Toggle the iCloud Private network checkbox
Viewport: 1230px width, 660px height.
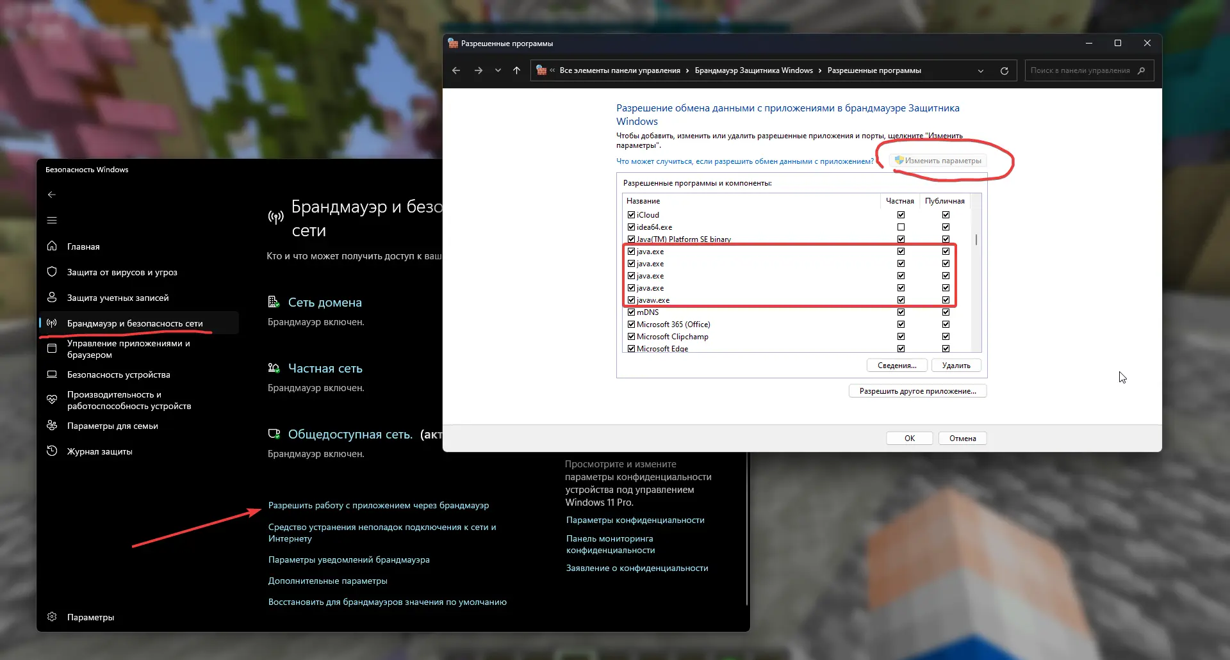pos(901,215)
